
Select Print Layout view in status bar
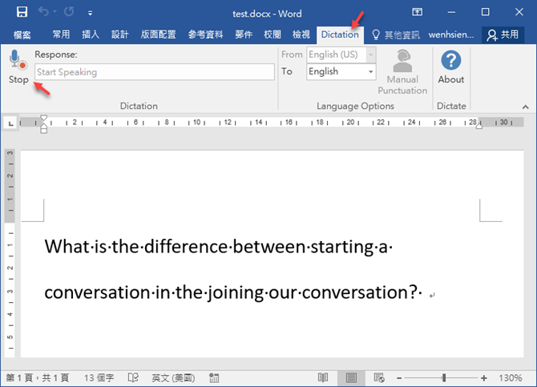point(350,377)
